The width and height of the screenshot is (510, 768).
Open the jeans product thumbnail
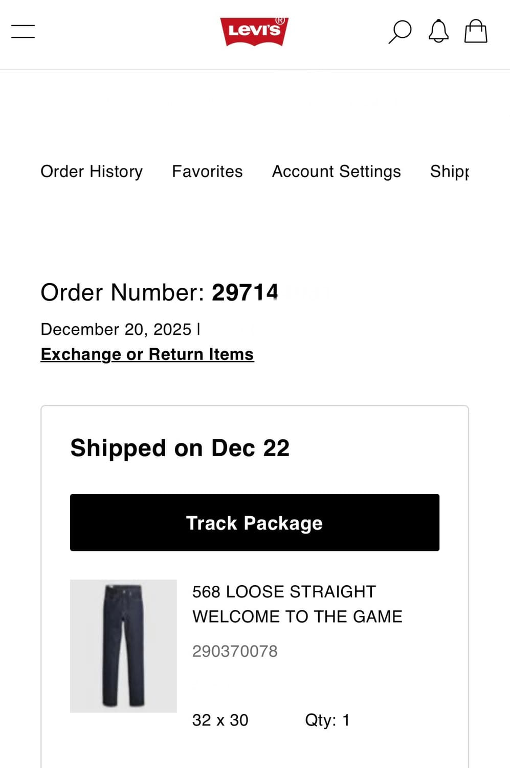(x=123, y=646)
